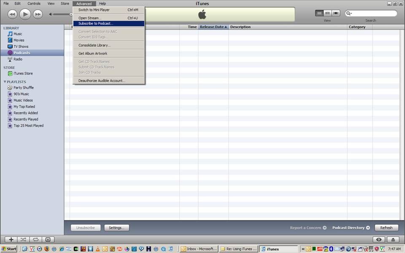
Task: Click the Play button
Action: point(25,14)
